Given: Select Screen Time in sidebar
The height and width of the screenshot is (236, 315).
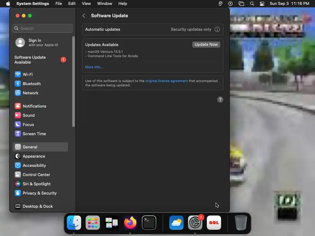Looking at the screenshot, I should [40, 134].
